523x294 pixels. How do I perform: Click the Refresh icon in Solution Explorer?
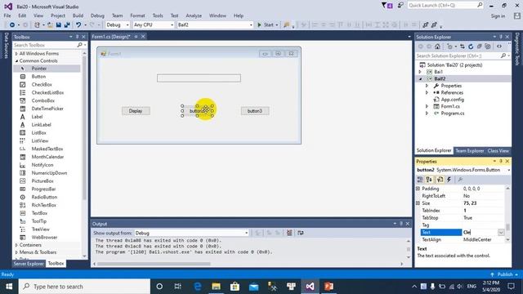click(471, 47)
